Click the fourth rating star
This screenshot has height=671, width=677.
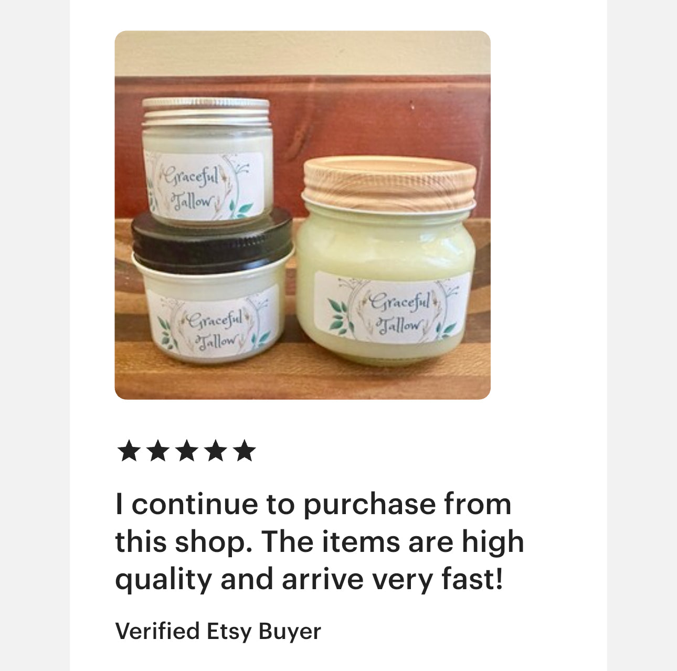(x=216, y=451)
